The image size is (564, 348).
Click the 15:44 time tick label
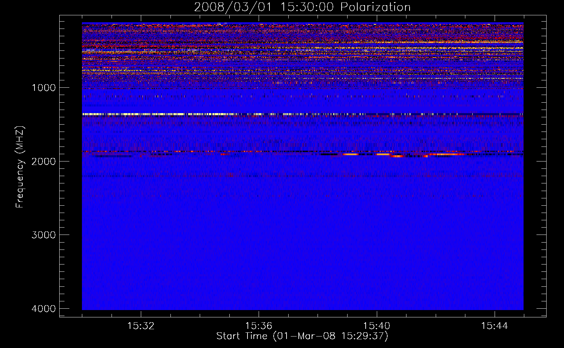(x=494, y=326)
